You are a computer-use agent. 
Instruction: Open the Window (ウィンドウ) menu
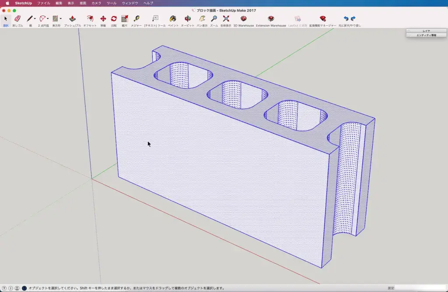[x=130, y=3]
